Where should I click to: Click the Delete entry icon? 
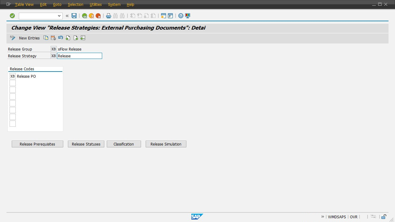(53, 38)
